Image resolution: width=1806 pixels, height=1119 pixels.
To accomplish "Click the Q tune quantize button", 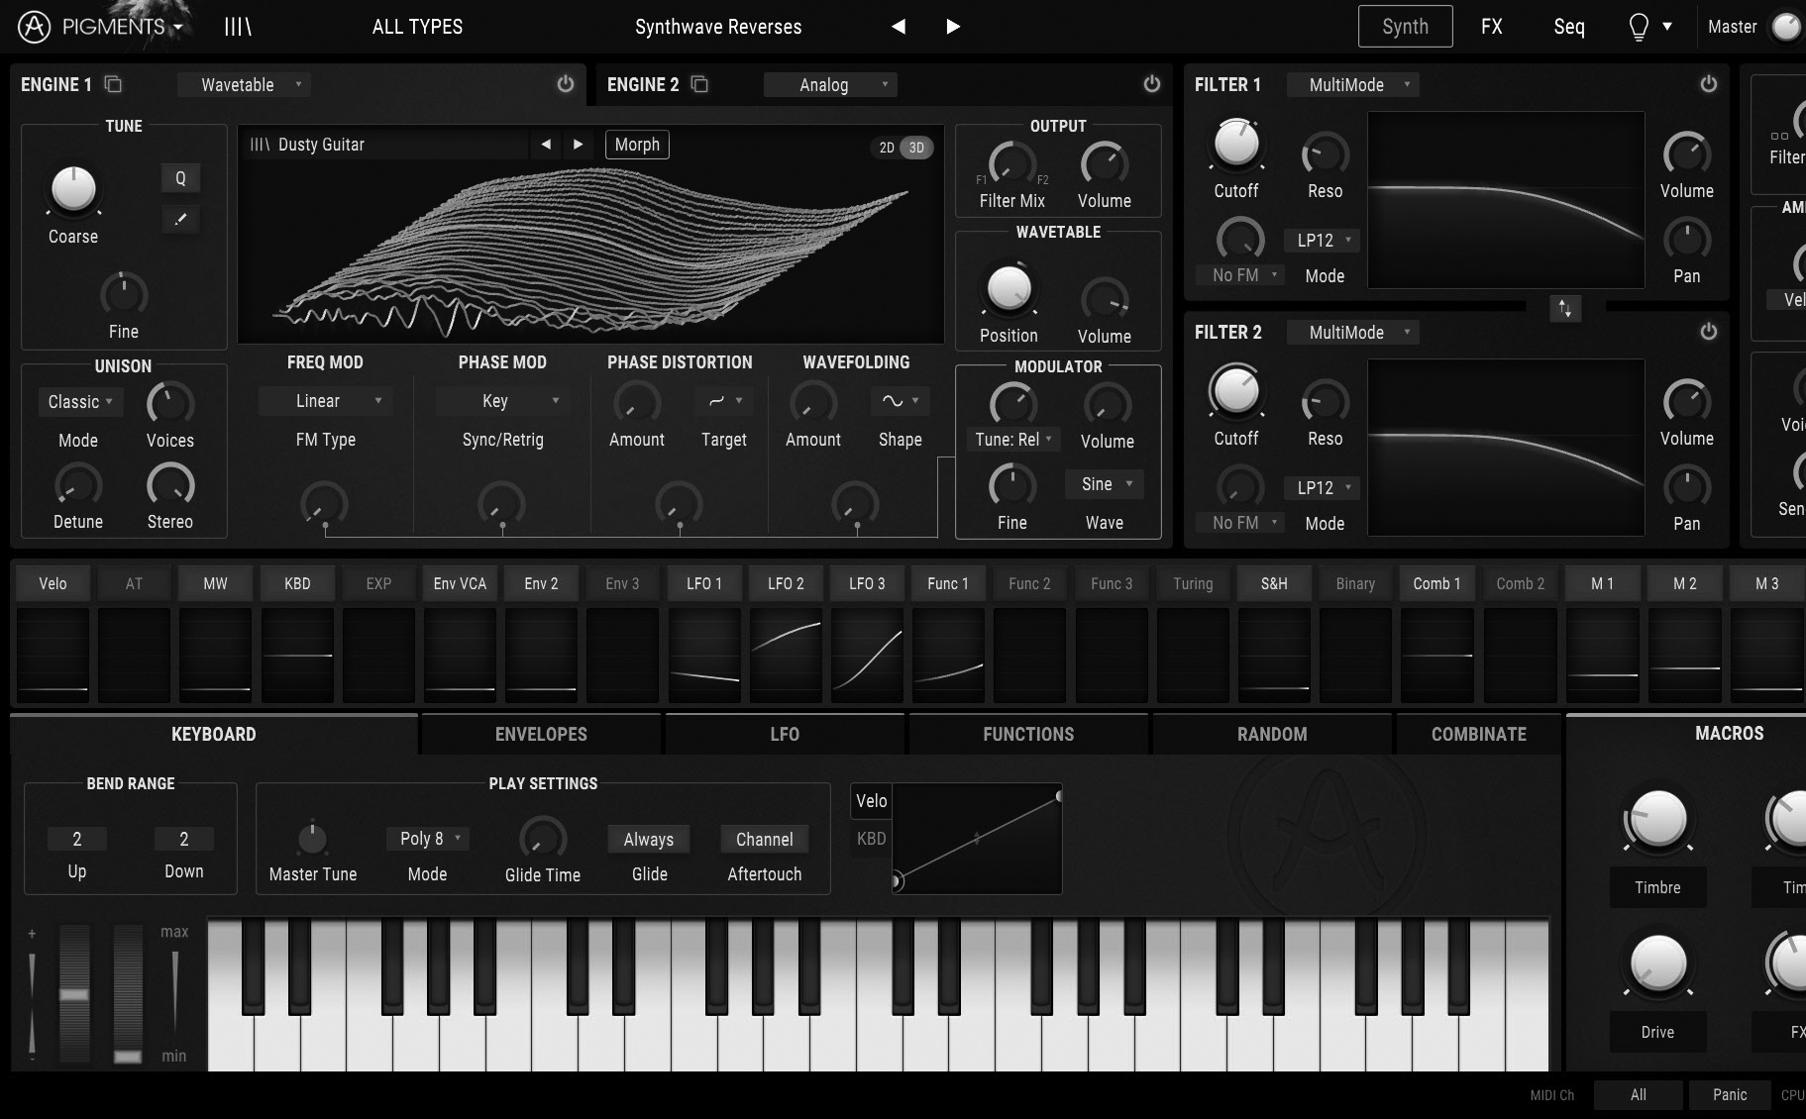I will 180,178.
